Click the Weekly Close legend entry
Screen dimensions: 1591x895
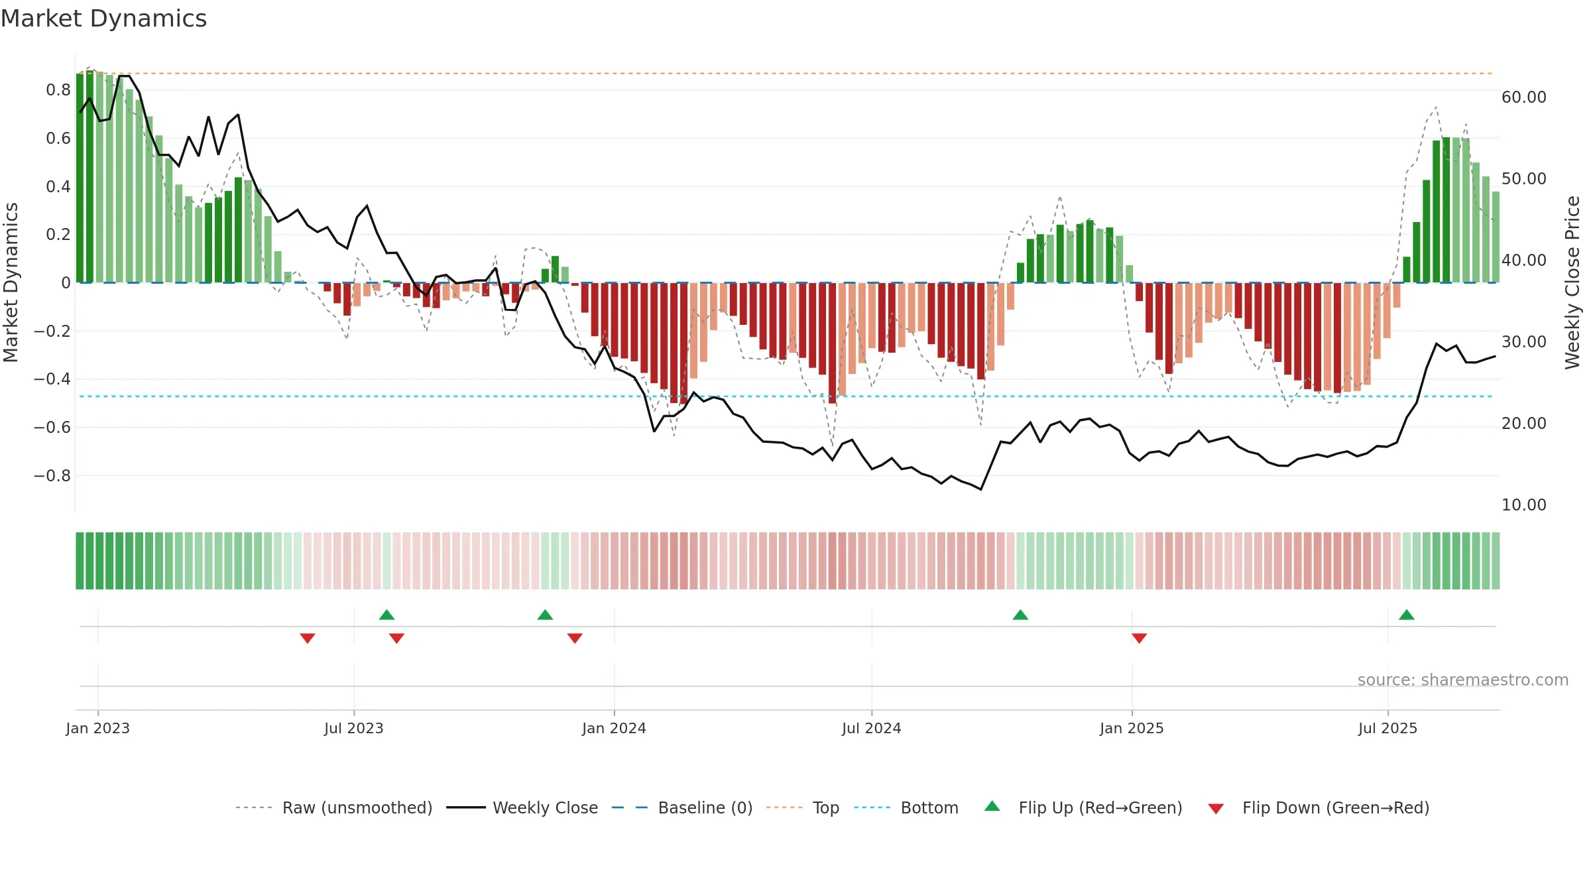(x=522, y=807)
